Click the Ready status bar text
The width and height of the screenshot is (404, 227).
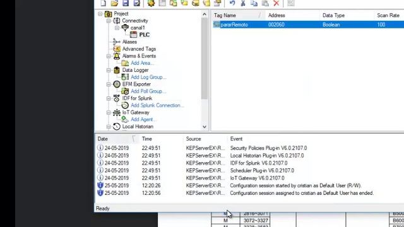pos(102,209)
